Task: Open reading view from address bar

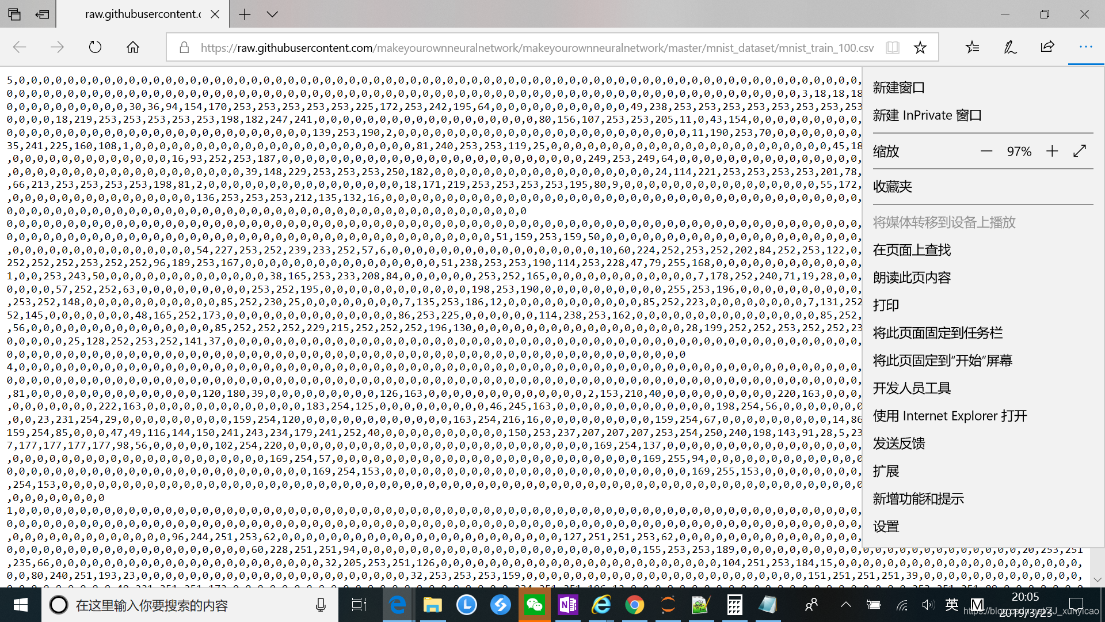Action: click(893, 47)
